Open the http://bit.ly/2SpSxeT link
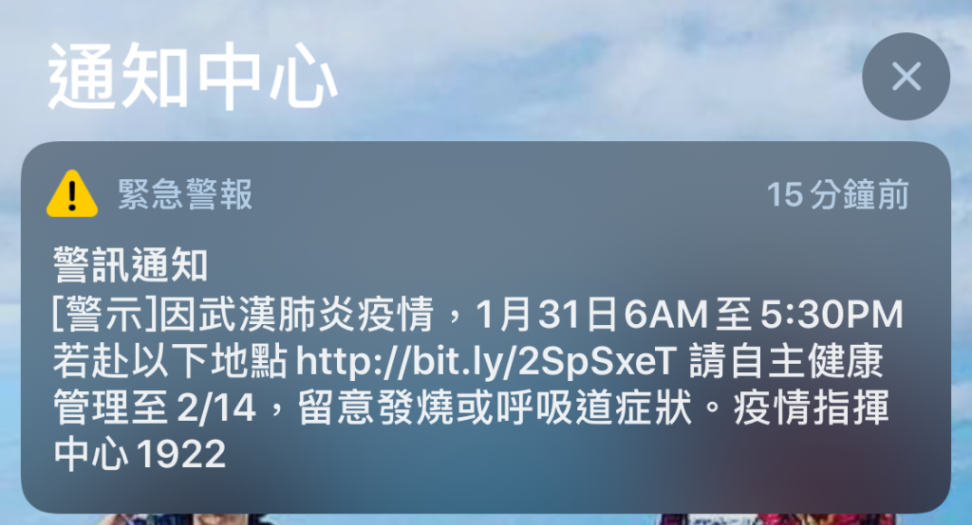The height and width of the screenshot is (525, 972). (486, 361)
